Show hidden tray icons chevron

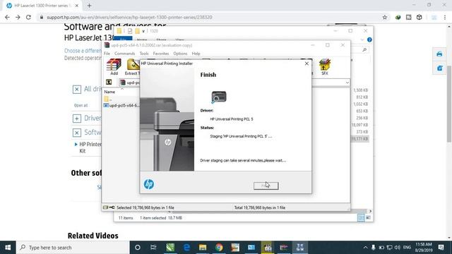pyautogui.click(x=365, y=248)
